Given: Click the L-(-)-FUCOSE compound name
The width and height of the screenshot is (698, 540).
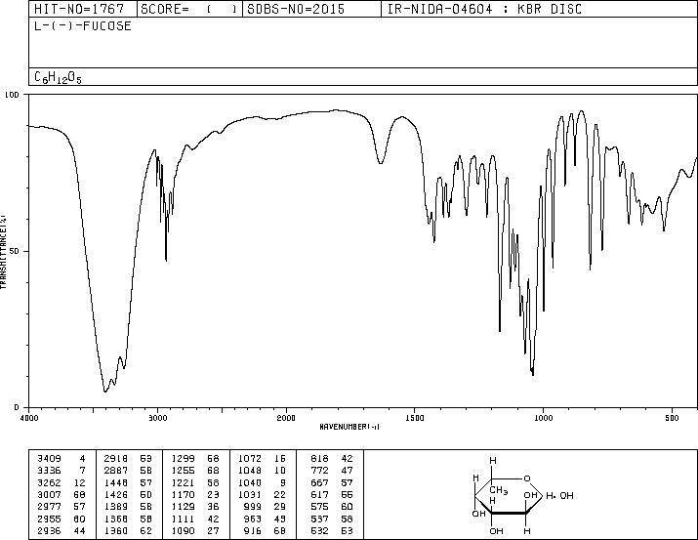Looking at the screenshot, I should coord(83,26).
